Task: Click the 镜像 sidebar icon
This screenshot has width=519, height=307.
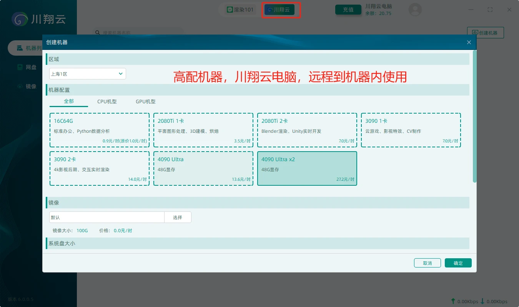Action: tap(20, 86)
